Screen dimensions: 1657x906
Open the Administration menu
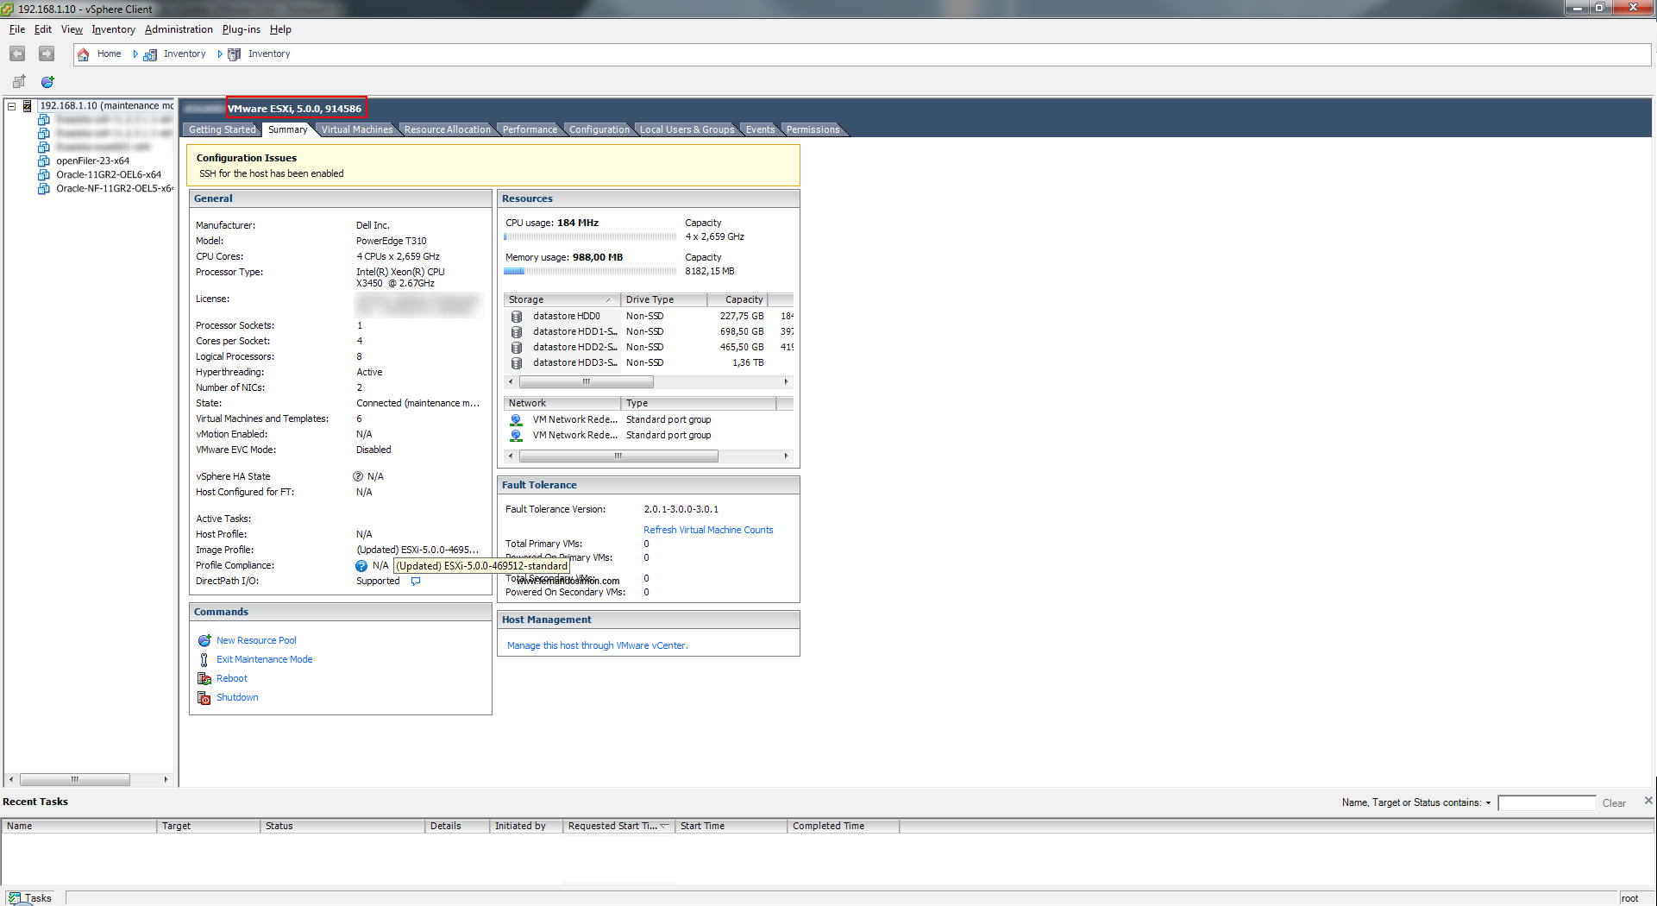click(x=179, y=29)
